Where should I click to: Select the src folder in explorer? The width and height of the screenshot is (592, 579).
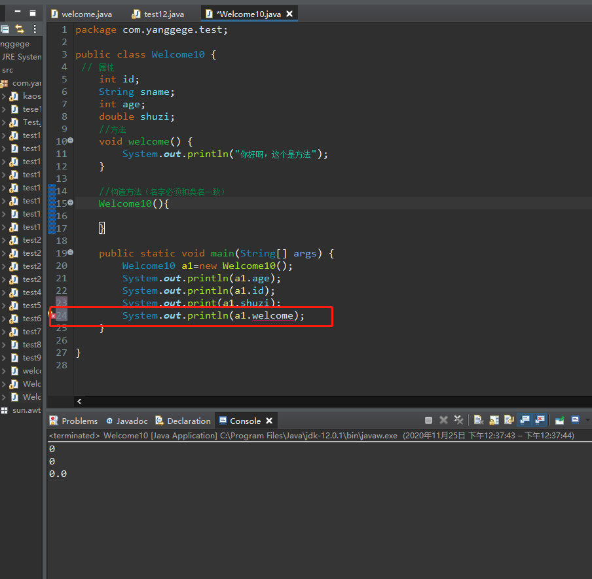(x=8, y=70)
